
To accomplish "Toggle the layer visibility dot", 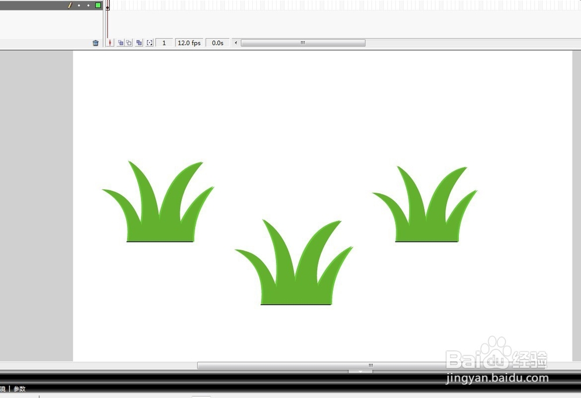I will 79,6.
